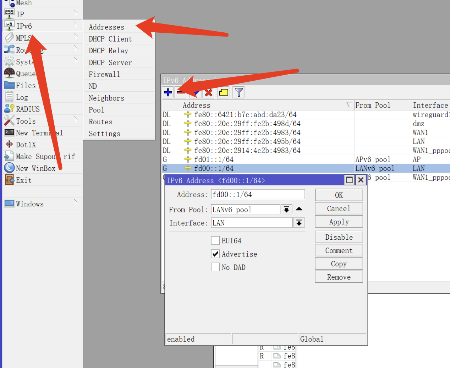The height and width of the screenshot is (368, 450).
Task: Click the RADIUS sidebar icon
Action: coord(9,109)
